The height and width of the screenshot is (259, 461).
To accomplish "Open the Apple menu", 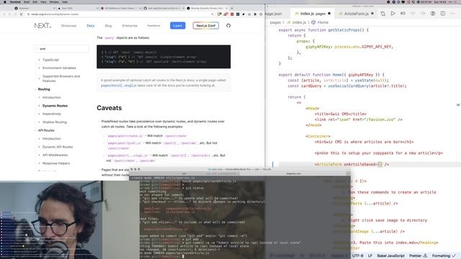I will coord(5,1).
